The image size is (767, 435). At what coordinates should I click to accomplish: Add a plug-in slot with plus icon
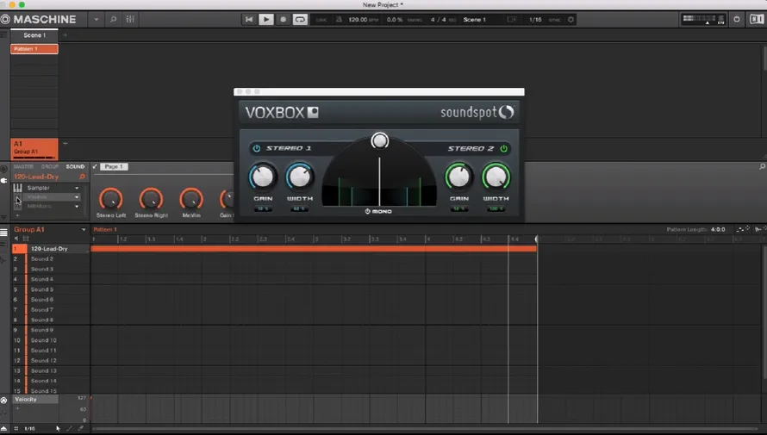tap(17, 215)
